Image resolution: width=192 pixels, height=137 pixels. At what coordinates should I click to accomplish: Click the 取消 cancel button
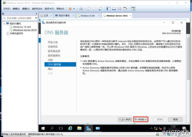[175, 120]
